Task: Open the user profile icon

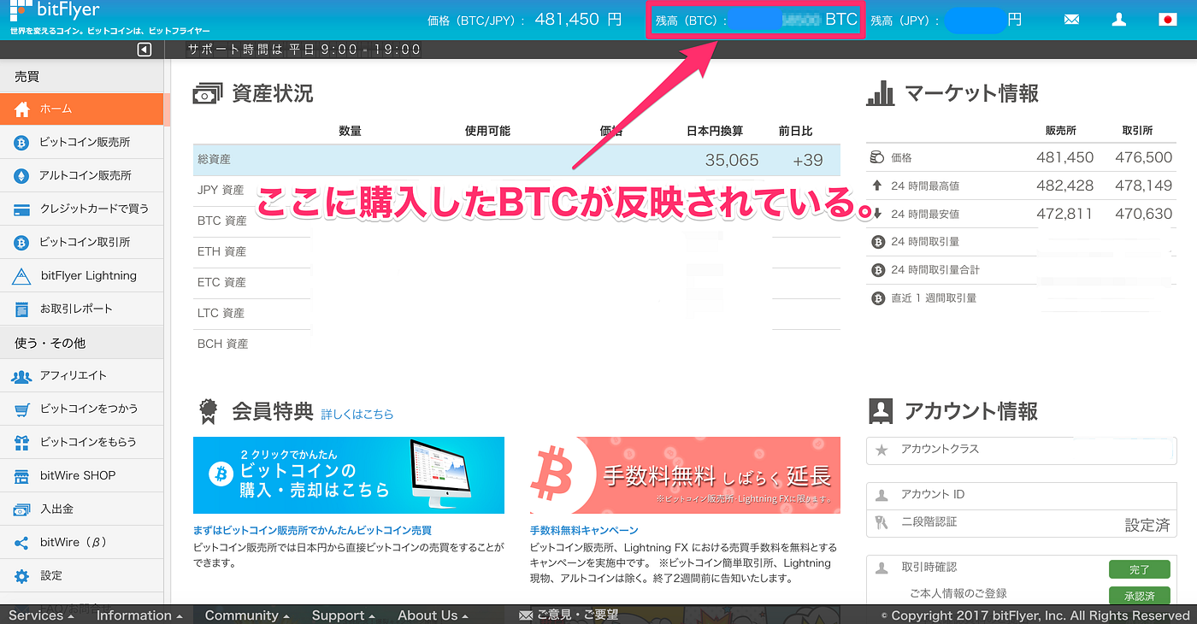Action: [1118, 20]
